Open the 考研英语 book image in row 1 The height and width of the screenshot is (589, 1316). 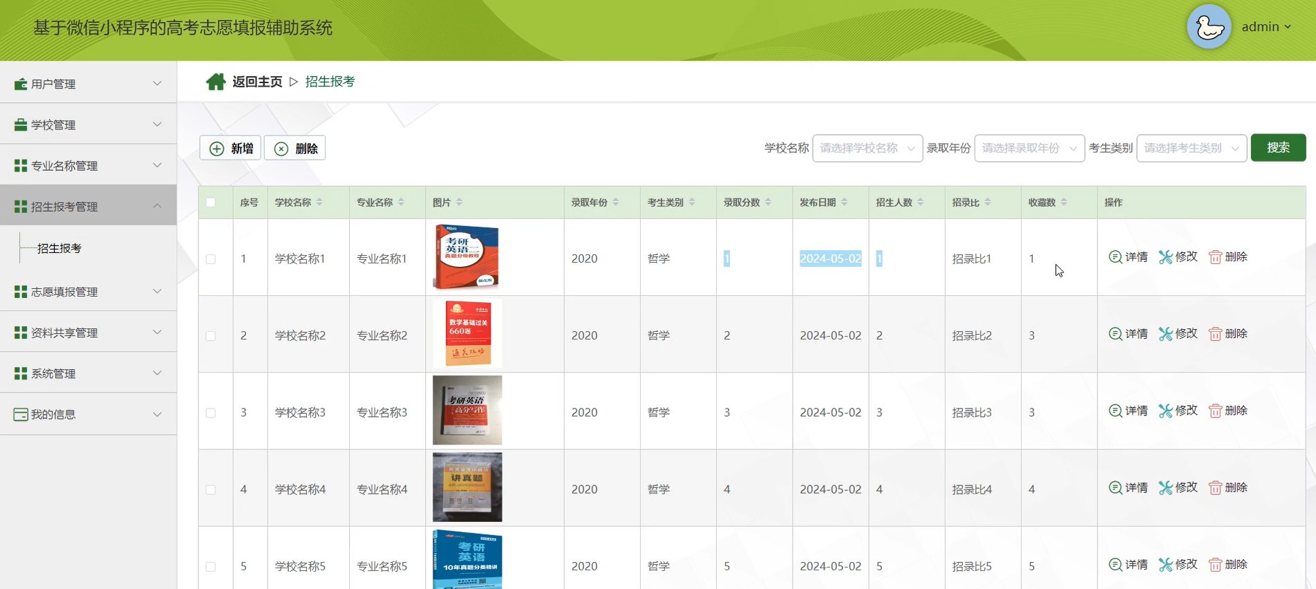click(466, 256)
